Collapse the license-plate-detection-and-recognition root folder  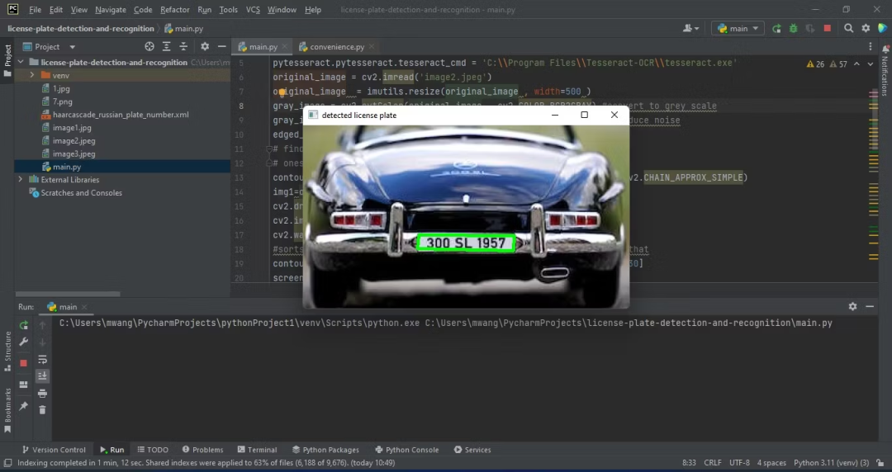(21, 62)
